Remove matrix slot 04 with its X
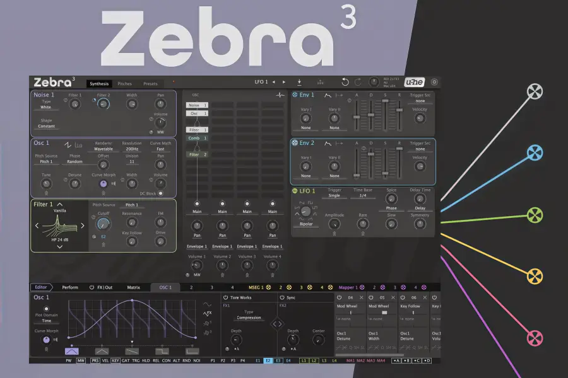568x378 pixels. pyautogui.click(x=361, y=297)
